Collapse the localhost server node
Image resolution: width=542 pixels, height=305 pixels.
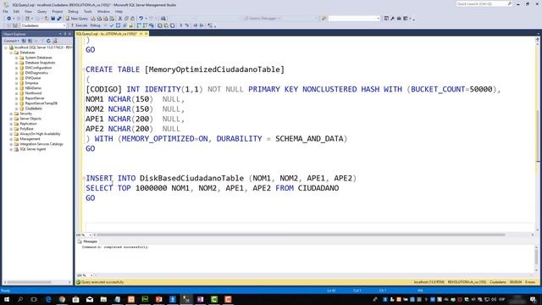coord(6,47)
